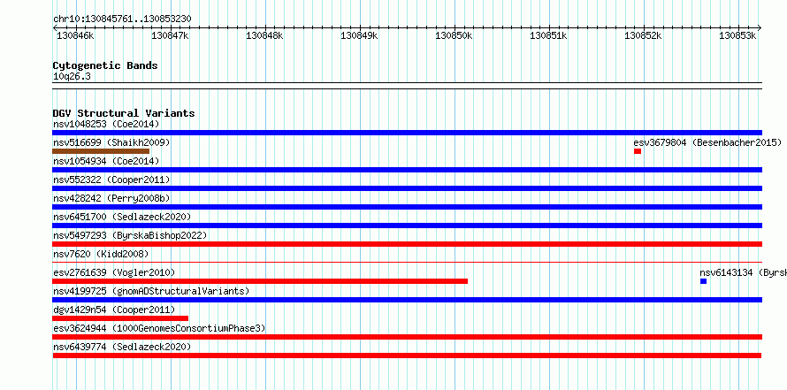Screen dimensions: 787x390
Task: Click the 130846k ruler label
Action: [x=75, y=35]
